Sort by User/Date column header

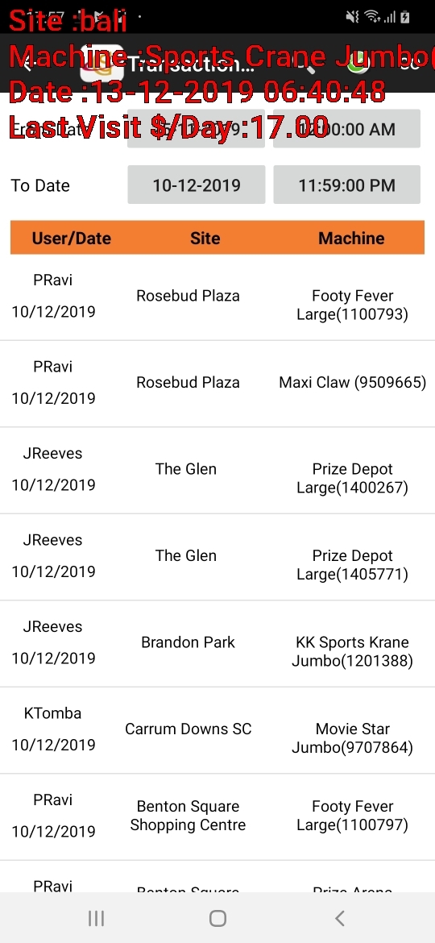(72, 238)
